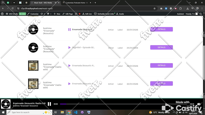This screenshot has height=115, width=205.
Task: Open the Howdy, T G account menu
Action: point(192,14)
